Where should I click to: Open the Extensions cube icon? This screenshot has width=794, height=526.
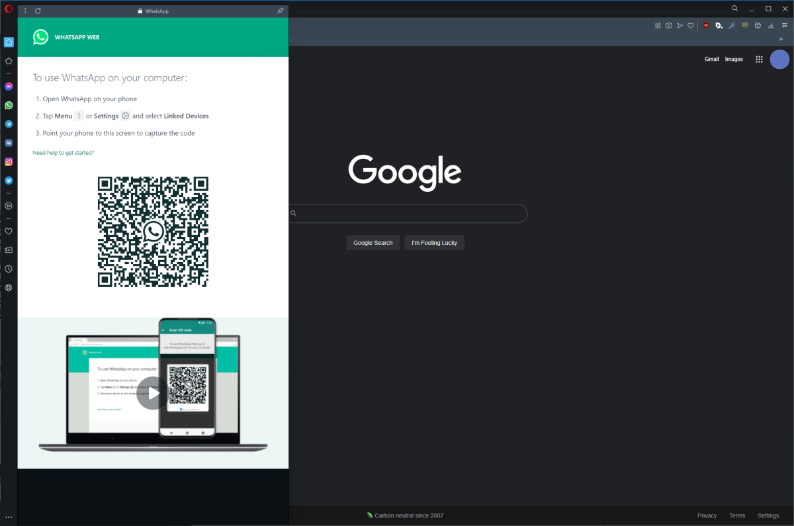coord(758,25)
